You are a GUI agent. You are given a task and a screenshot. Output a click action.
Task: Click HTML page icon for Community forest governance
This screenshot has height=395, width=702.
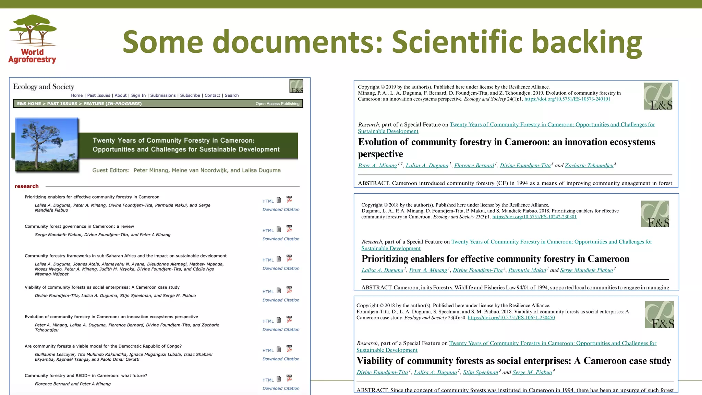pos(279,229)
